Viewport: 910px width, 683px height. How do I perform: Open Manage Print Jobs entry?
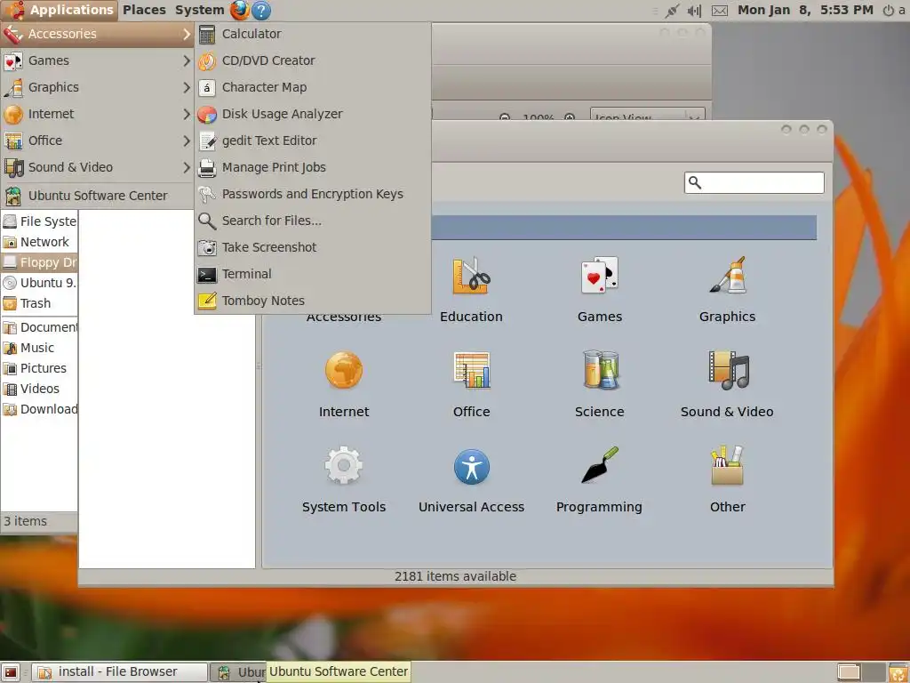[x=313, y=167]
